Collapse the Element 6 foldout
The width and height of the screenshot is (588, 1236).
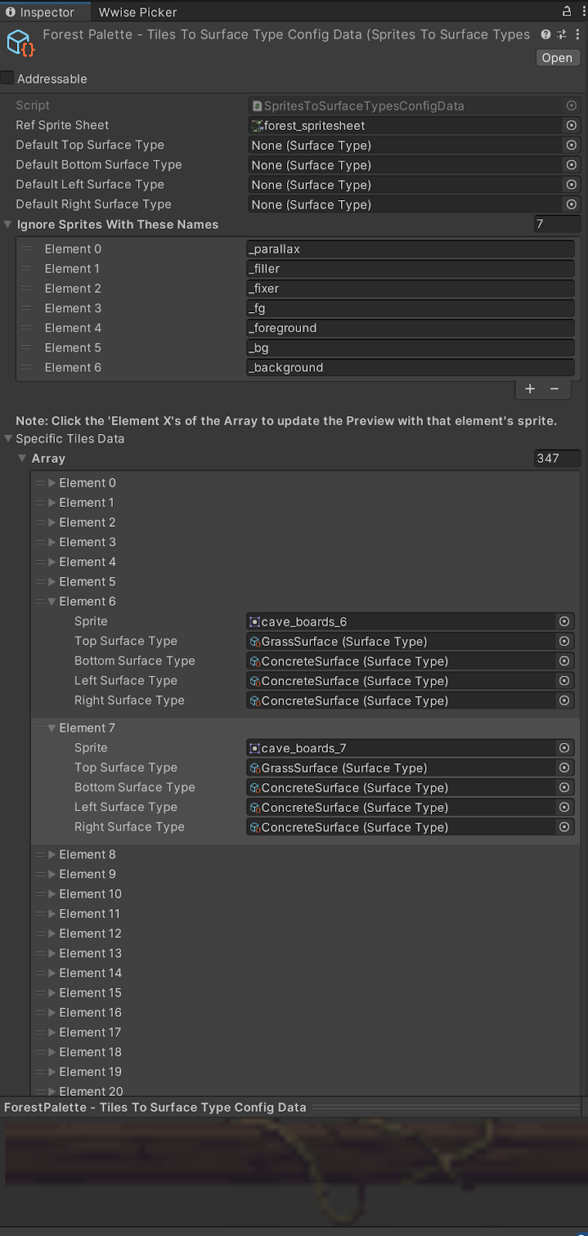coord(52,602)
